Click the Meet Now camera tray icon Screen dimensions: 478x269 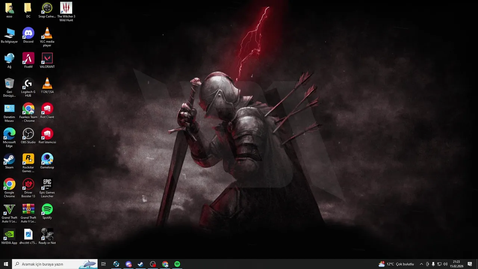428,264
